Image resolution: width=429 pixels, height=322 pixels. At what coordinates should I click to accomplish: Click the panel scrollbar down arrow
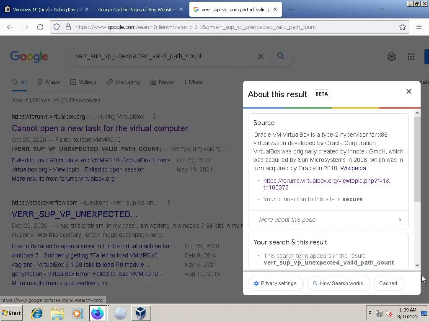point(417,265)
